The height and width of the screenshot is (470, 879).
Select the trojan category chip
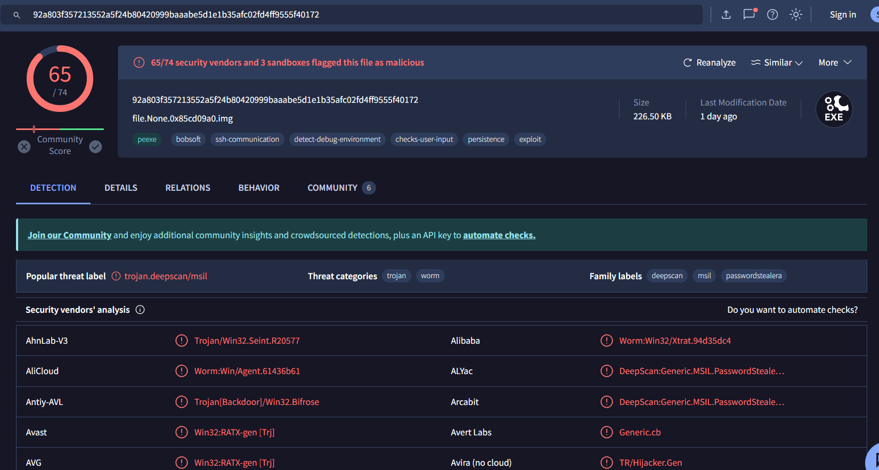coord(396,275)
